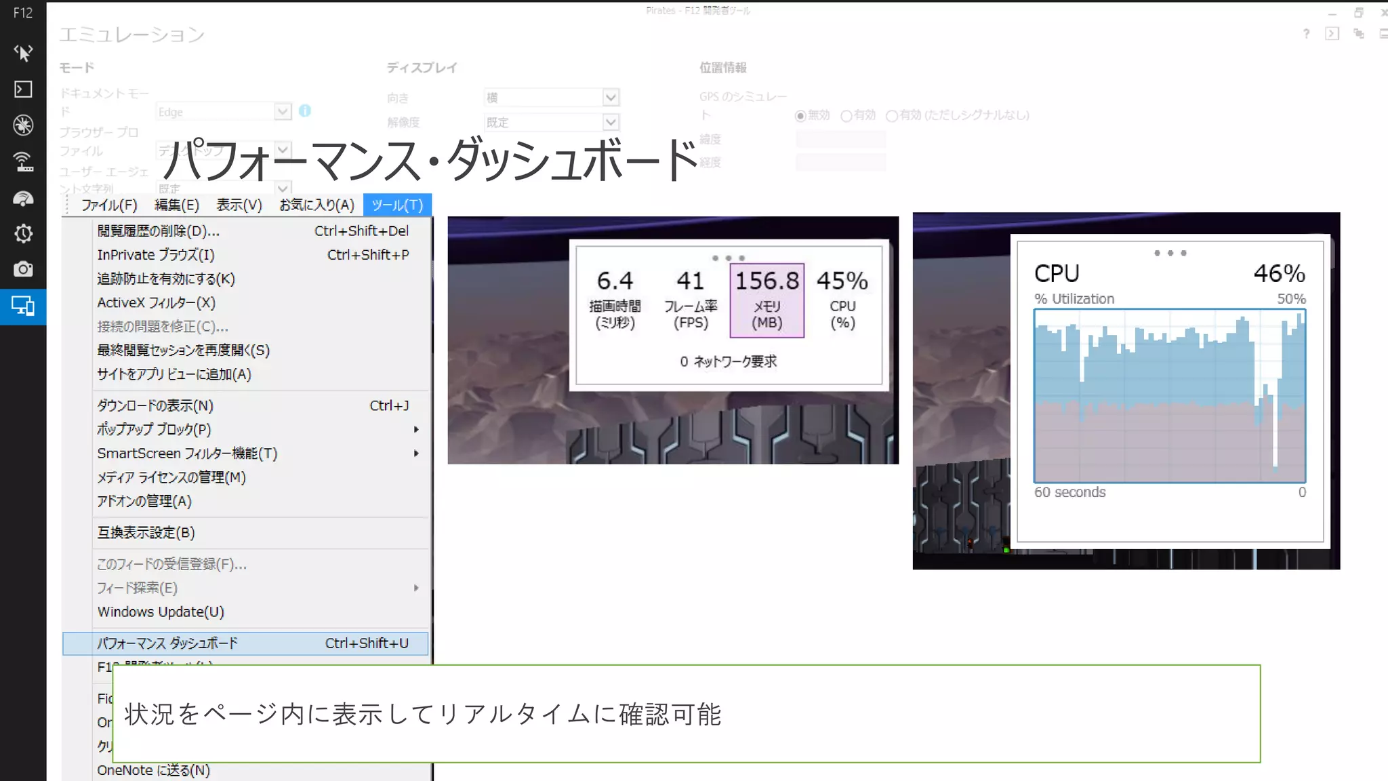Open the Console tool in sidebar

[x=23, y=89]
